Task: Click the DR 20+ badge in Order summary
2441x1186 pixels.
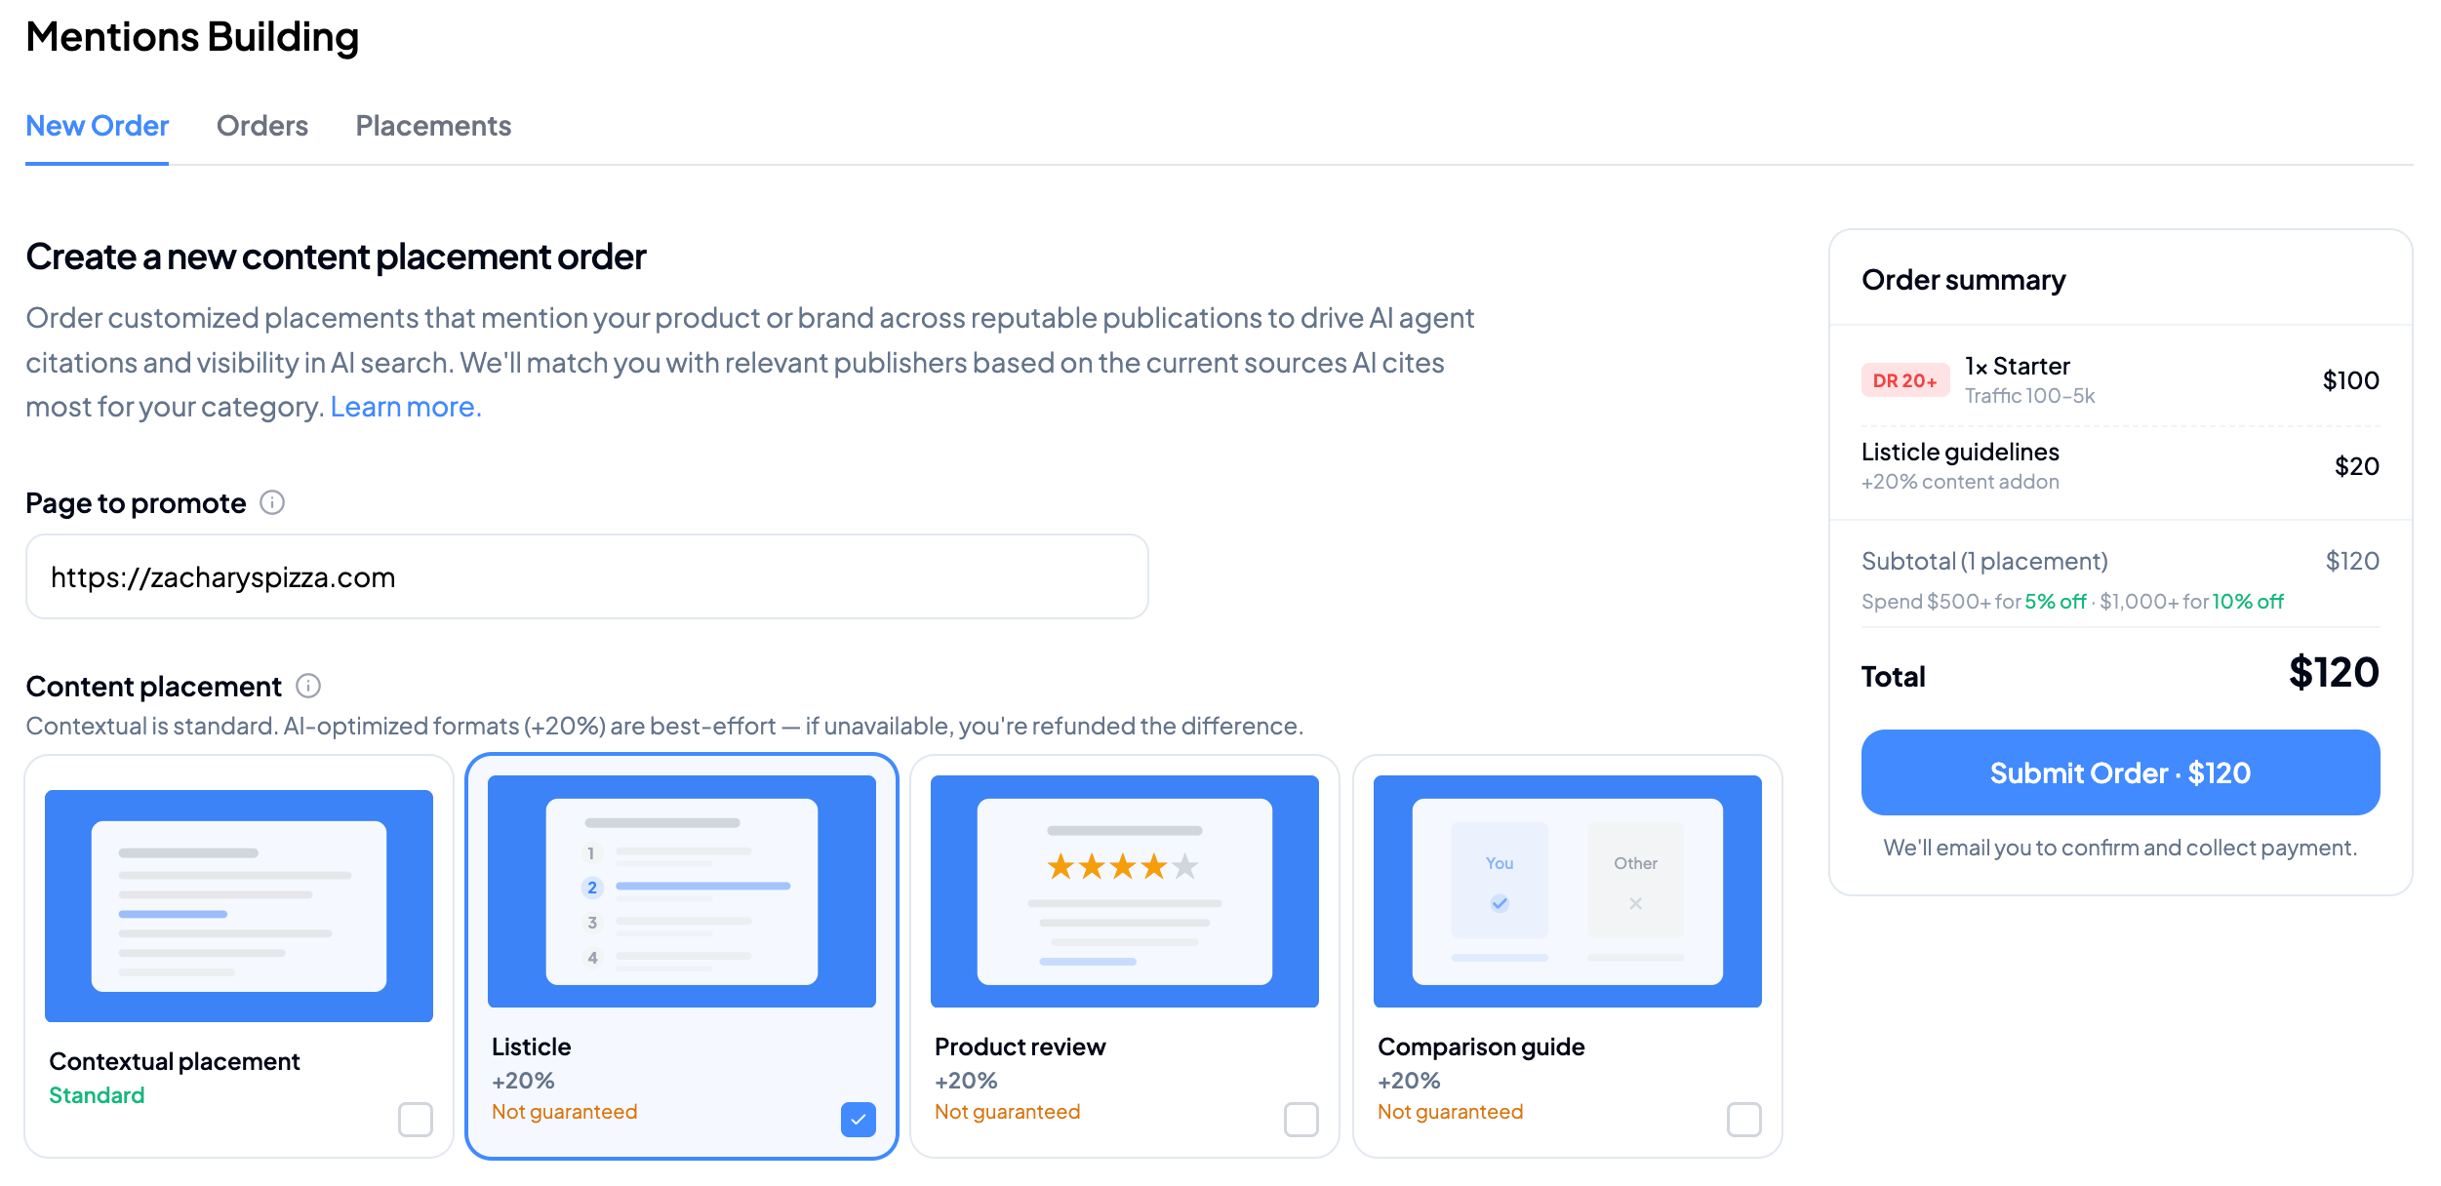Action: point(1904,380)
